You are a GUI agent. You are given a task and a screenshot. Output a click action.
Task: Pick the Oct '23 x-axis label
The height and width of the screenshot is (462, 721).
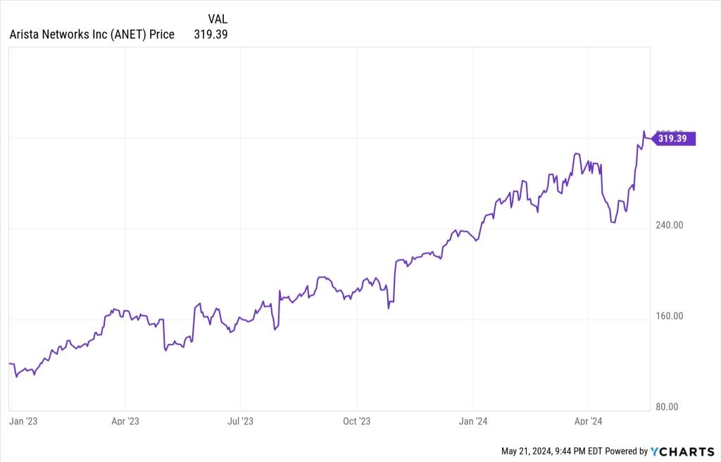[x=356, y=421]
